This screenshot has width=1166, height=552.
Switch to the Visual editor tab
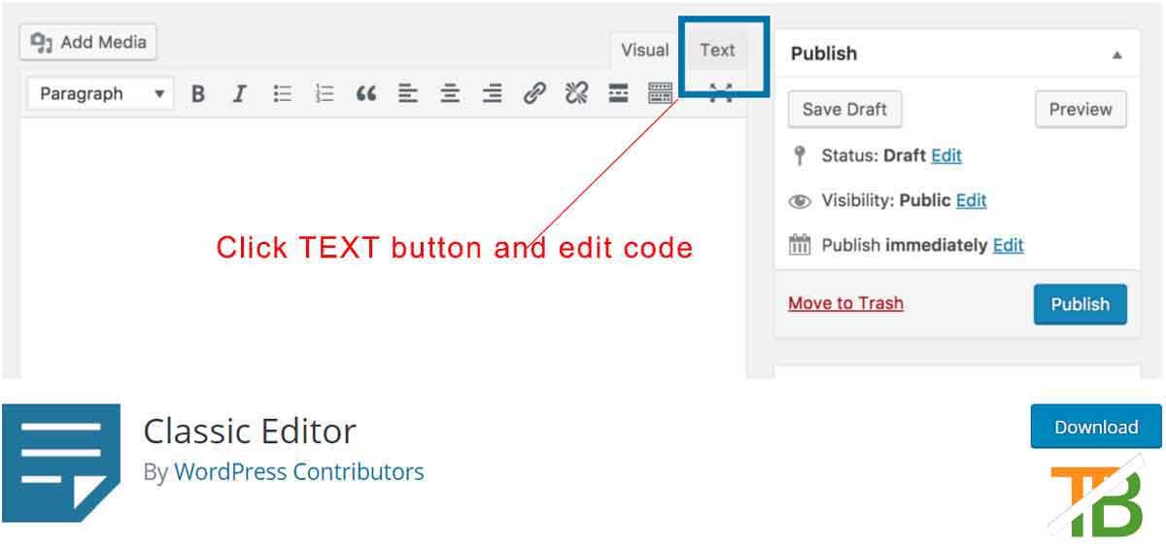(645, 51)
